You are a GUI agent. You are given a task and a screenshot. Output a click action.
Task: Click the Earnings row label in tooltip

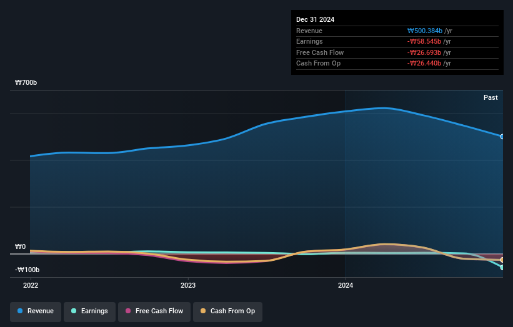(x=309, y=41)
